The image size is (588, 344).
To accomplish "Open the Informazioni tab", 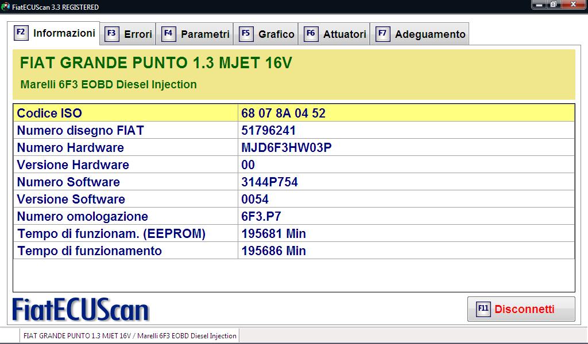I will (x=53, y=33).
